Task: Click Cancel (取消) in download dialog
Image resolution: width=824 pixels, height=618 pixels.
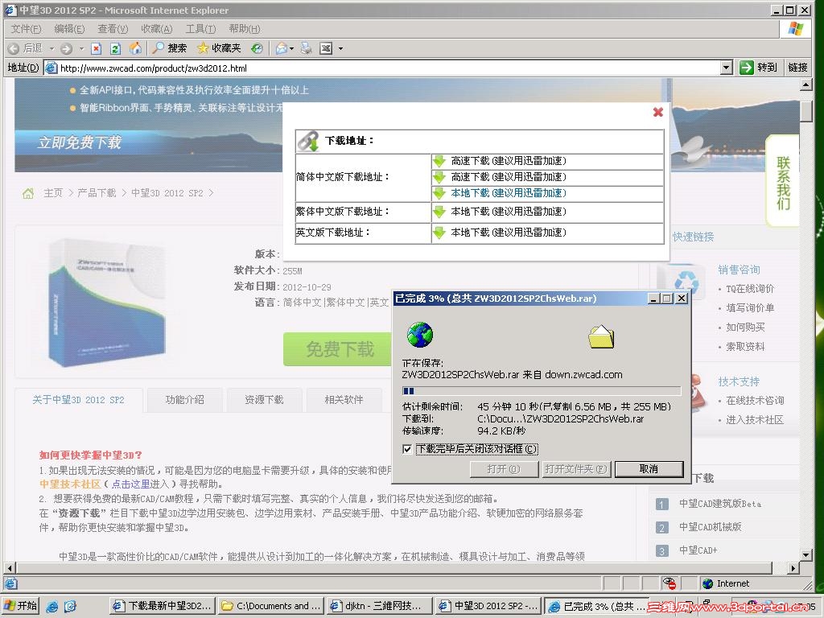Action: pos(649,469)
